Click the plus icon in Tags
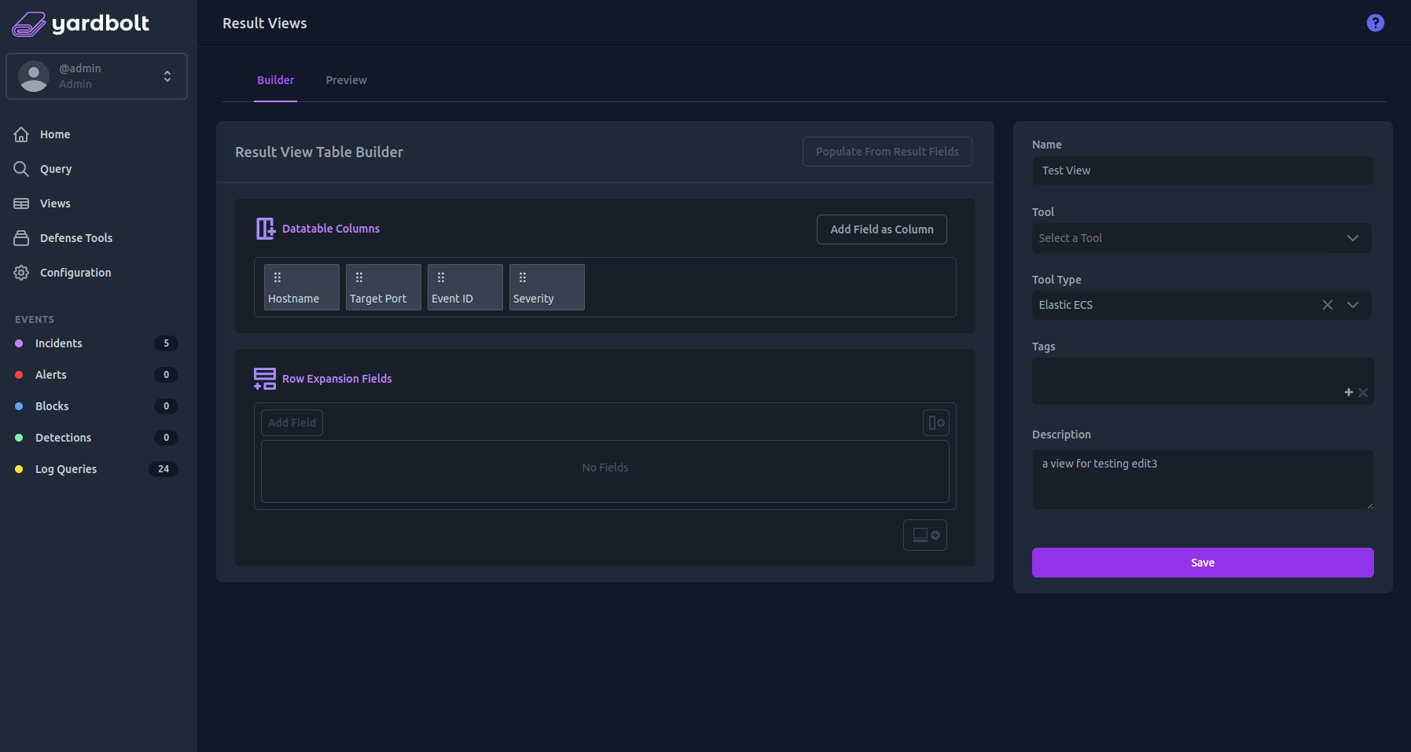This screenshot has width=1411, height=752. [1349, 392]
